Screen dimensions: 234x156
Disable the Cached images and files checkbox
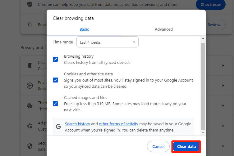[55, 104]
